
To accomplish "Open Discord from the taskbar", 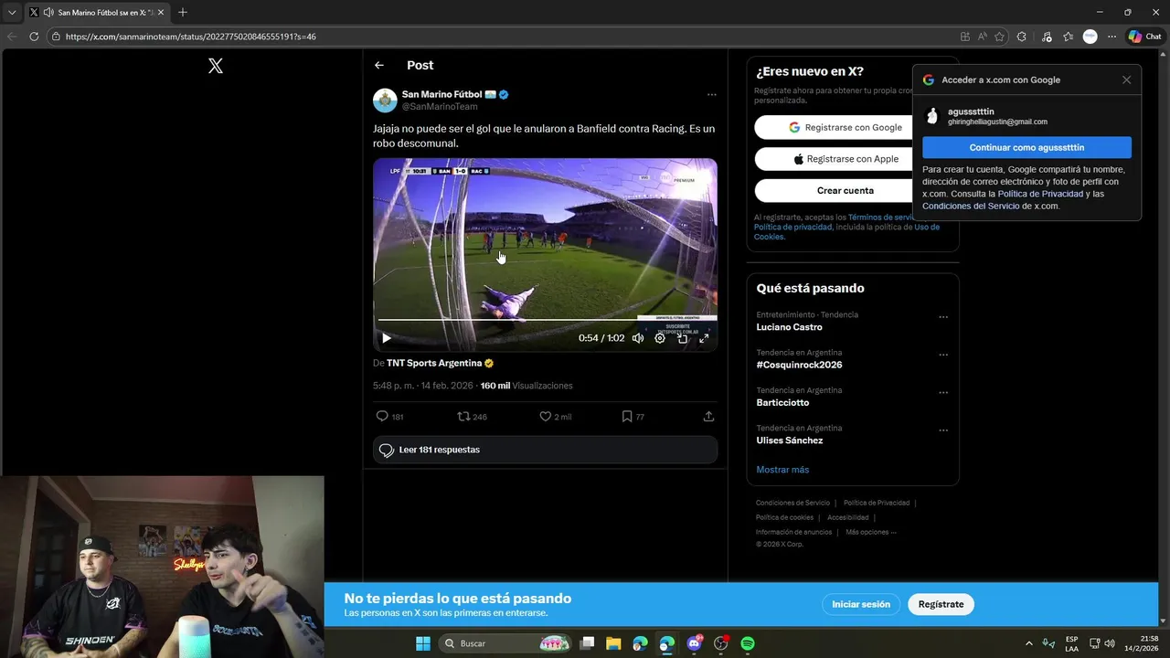I will 694,643.
